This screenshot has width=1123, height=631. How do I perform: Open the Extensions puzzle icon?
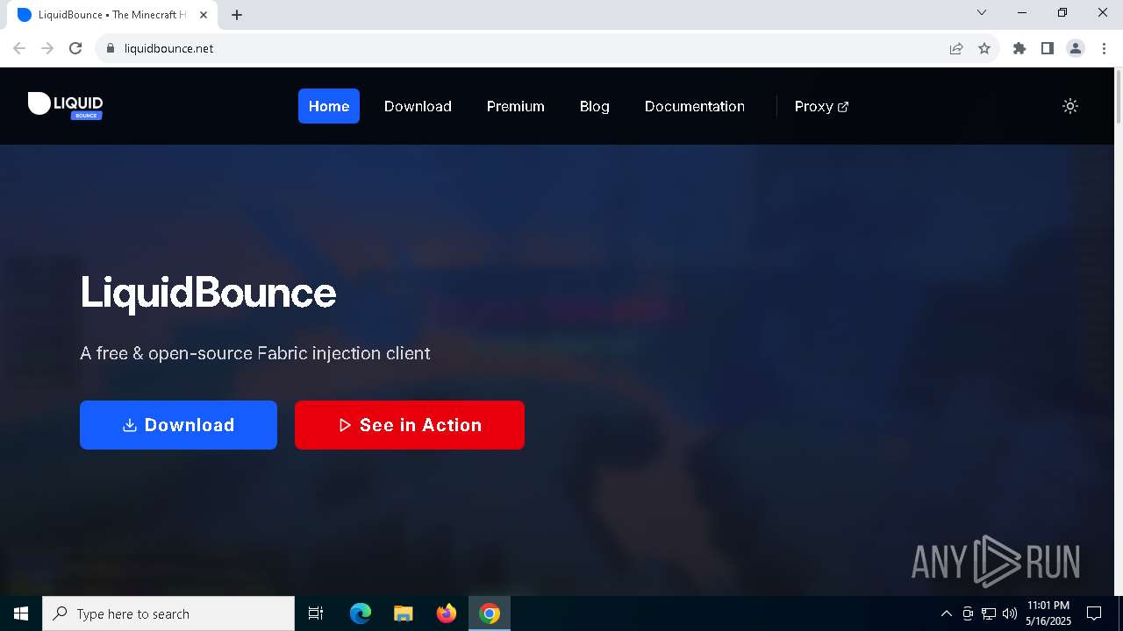click(x=1019, y=48)
